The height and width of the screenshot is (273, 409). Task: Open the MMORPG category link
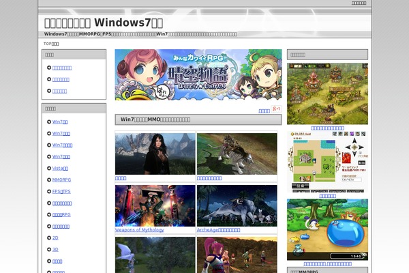(61, 179)
